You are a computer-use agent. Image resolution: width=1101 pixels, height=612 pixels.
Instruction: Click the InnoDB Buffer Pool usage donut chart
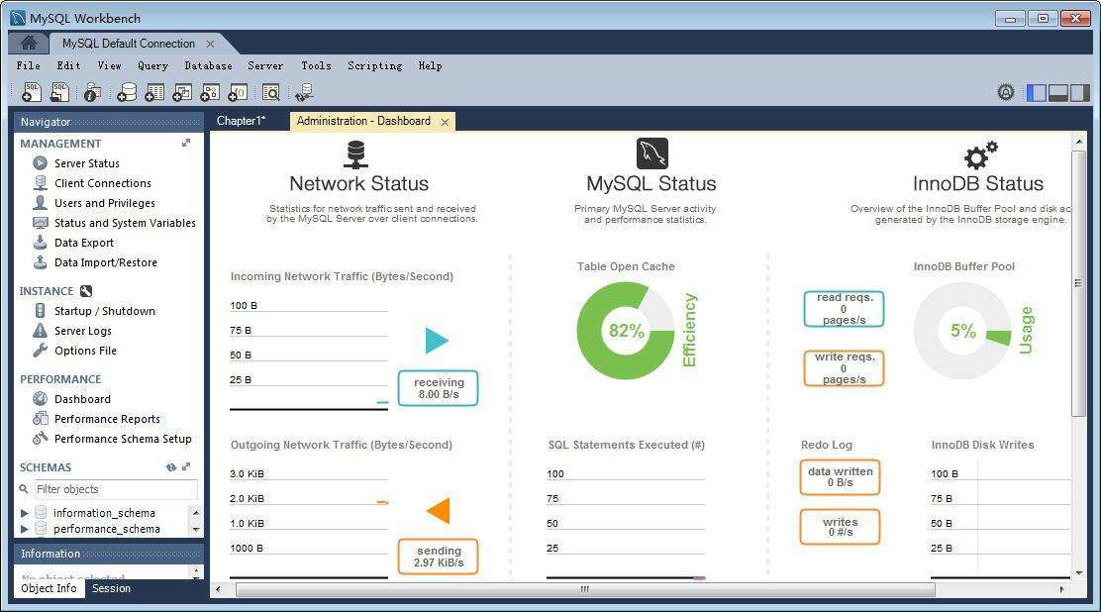tap(962, 330)
